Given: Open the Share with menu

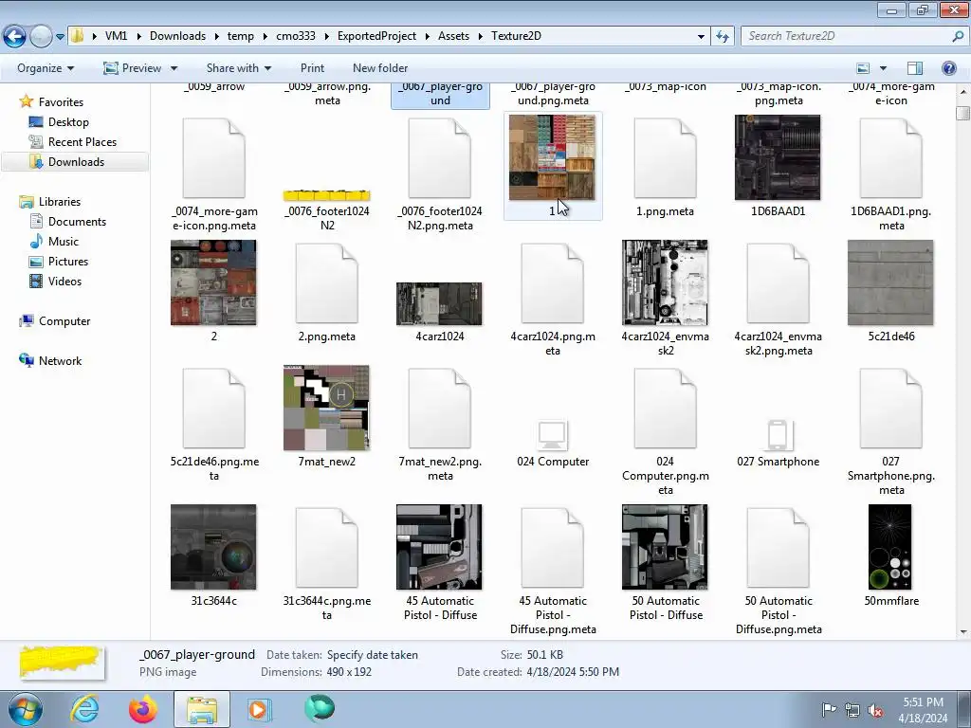Looking at the screenshot, I should (238, 68).
